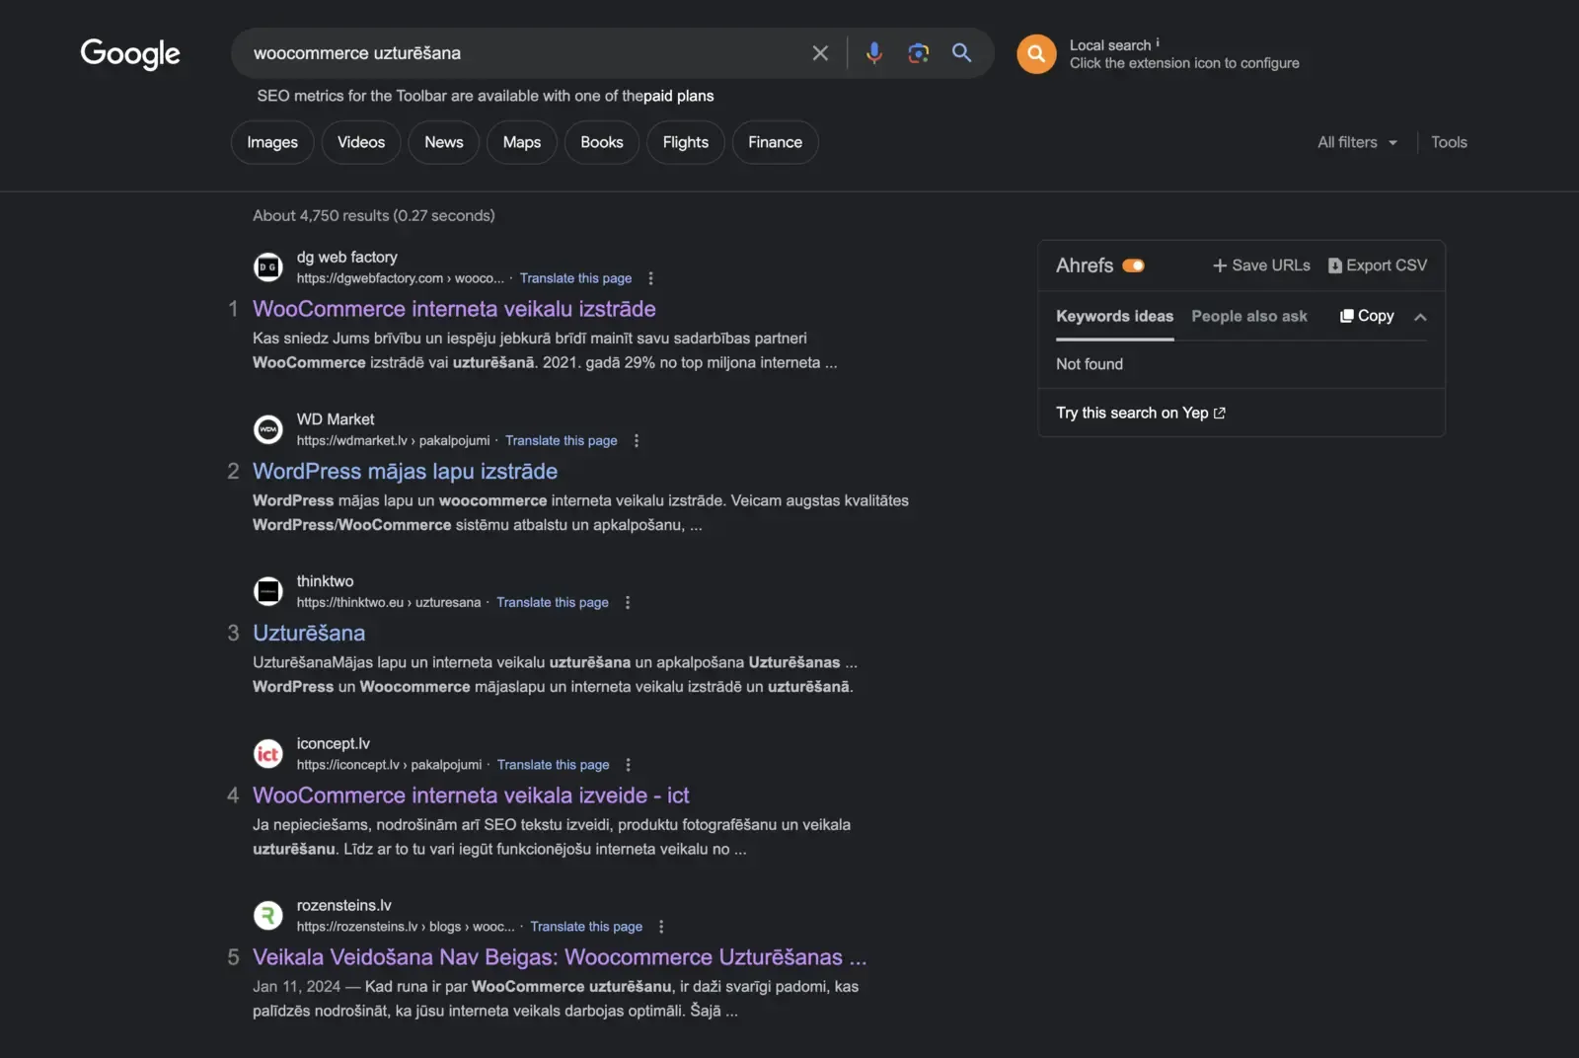Select the Videos filter tab

click(361, 142)
